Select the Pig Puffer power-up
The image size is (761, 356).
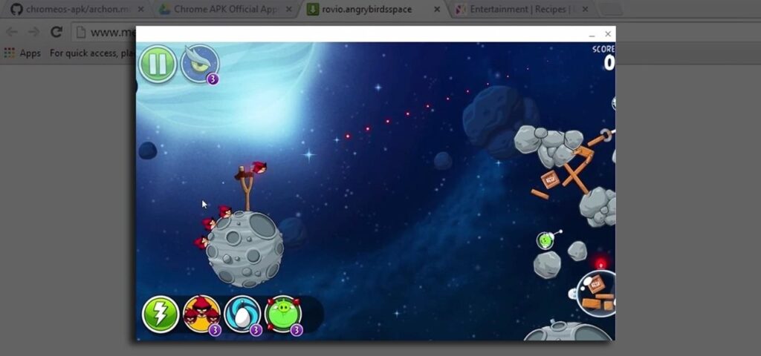[x=283, y=314]
